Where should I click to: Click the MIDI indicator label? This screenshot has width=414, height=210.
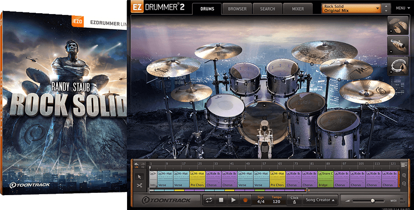393,201
